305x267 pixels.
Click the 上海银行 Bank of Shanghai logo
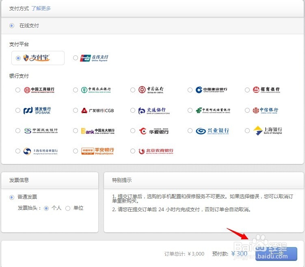(x=268, y=131)
